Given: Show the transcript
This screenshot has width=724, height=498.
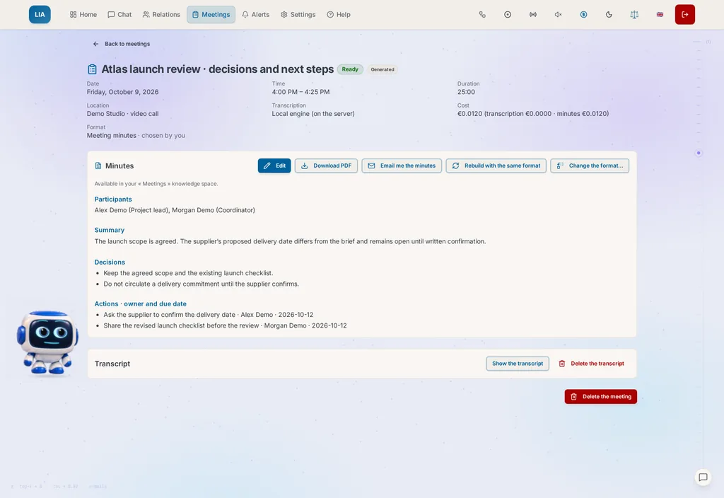Looking at the screenshot, I should pyautogui.click(x=517, y=364).
